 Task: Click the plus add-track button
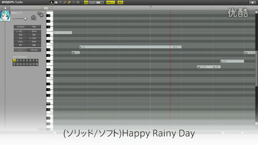pyautogui.click(x=5, y=8)
